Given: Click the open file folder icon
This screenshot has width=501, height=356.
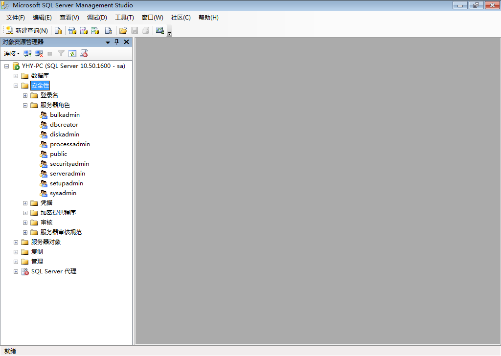Looking at the screenshot, I should [123, 30].
